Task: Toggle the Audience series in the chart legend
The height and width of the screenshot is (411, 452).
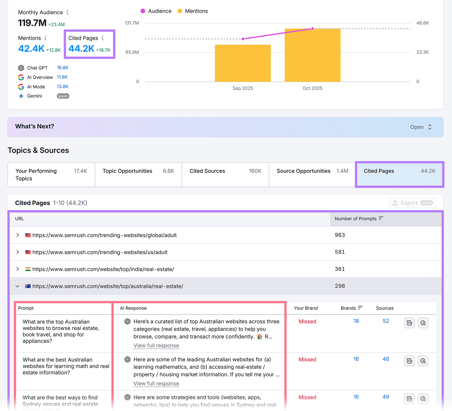Action: (x=160, y=11)
